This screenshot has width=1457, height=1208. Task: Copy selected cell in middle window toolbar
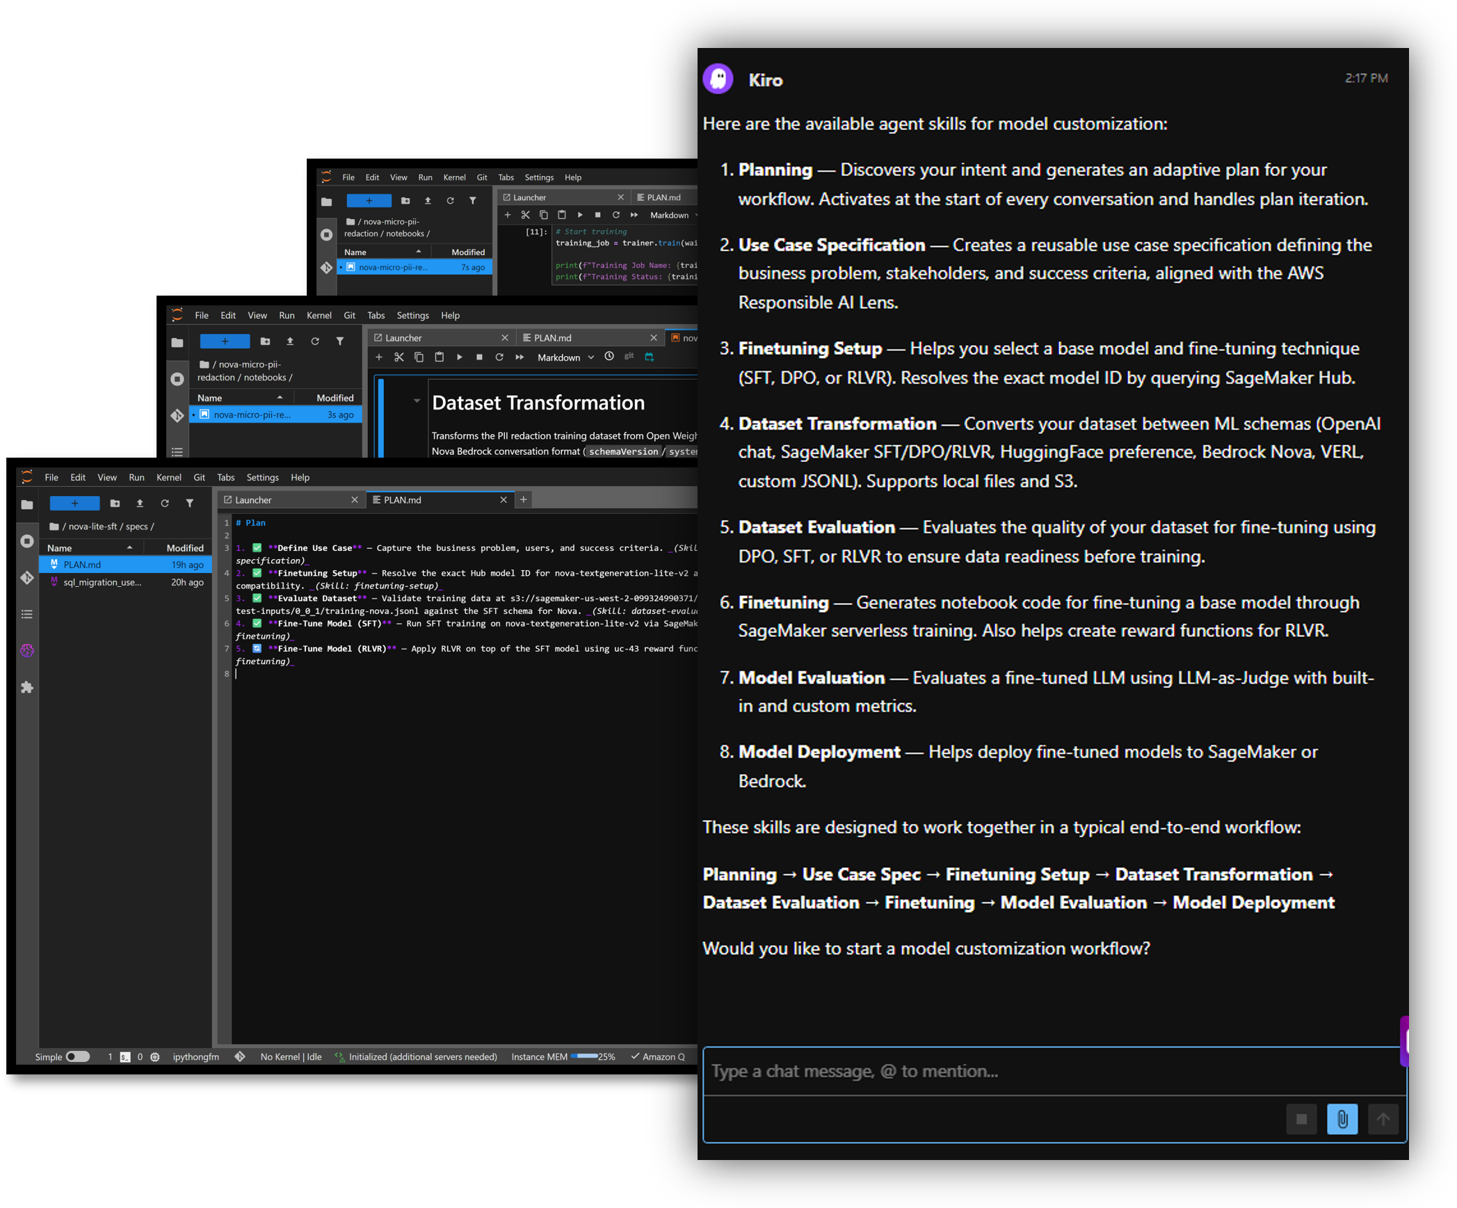coord(419,357)
